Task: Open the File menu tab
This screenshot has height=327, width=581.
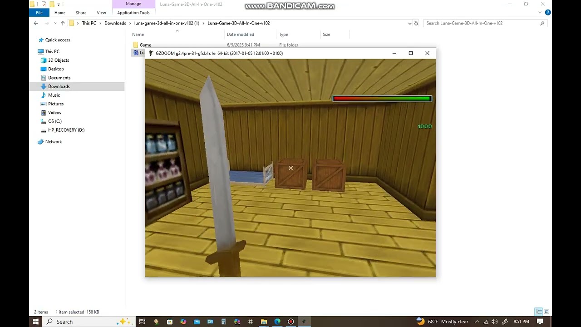Action: (39, 13)
